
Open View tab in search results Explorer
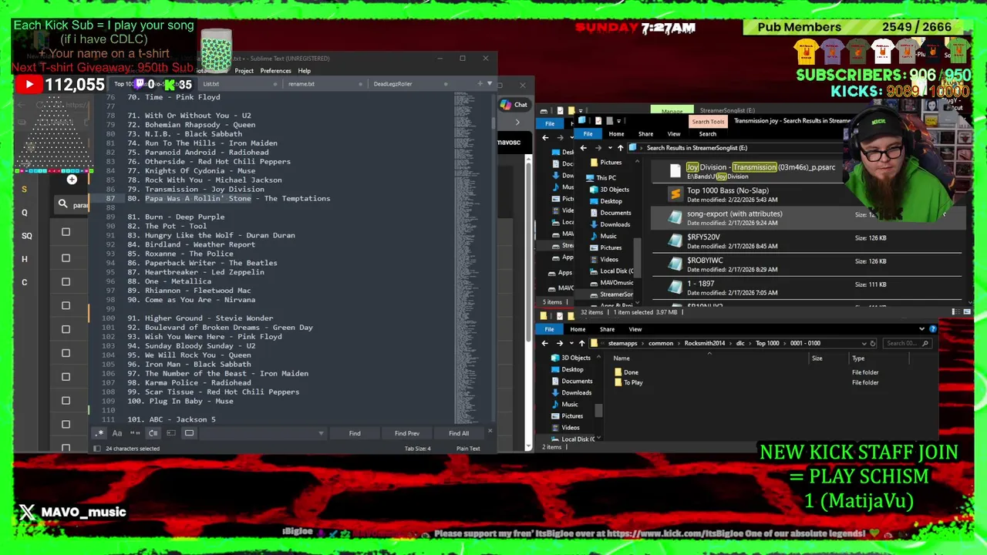pyautogui.click(x=673, y=134)
